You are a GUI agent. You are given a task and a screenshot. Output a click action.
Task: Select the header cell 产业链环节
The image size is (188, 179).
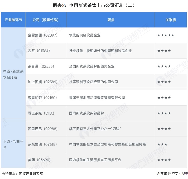[13, 20]
